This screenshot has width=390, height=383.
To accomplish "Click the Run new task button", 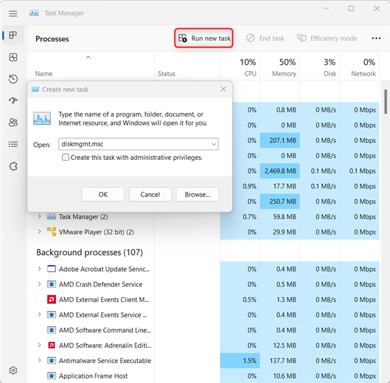I will (203, 38).
